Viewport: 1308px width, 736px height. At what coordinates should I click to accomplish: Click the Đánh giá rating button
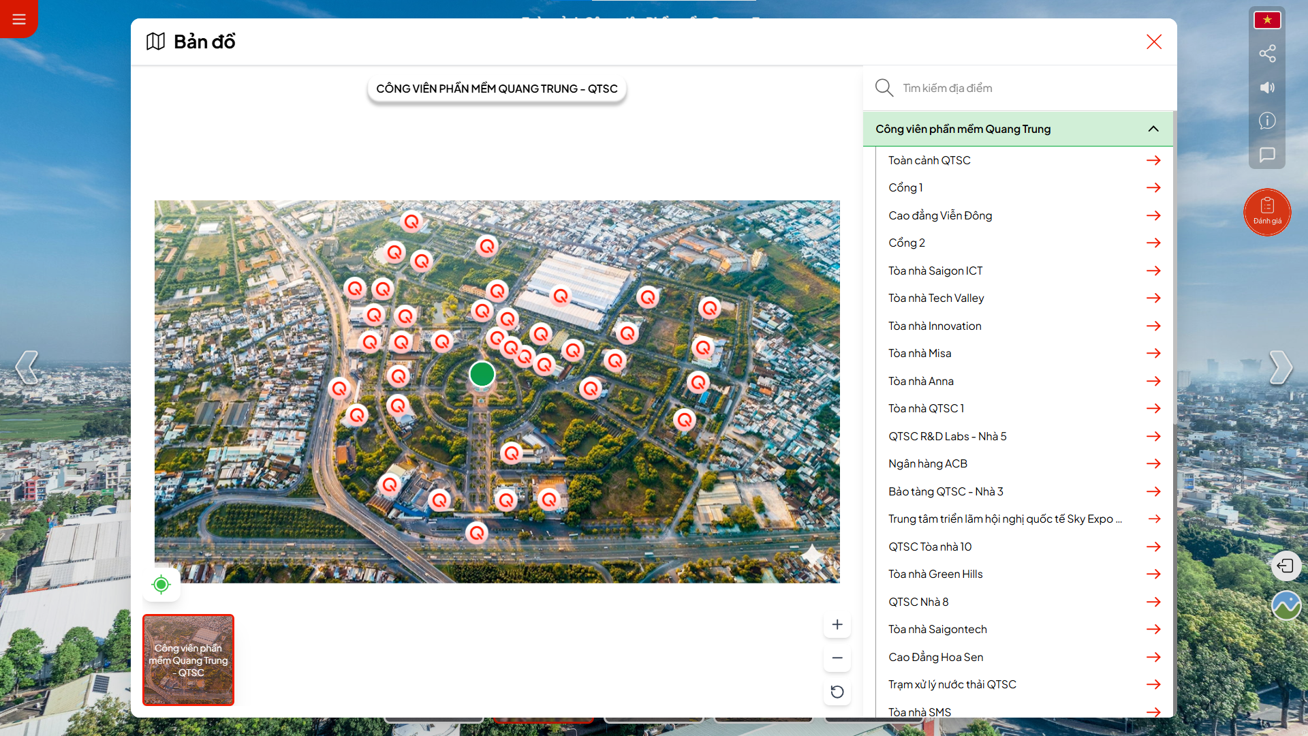click(1267, 212)
